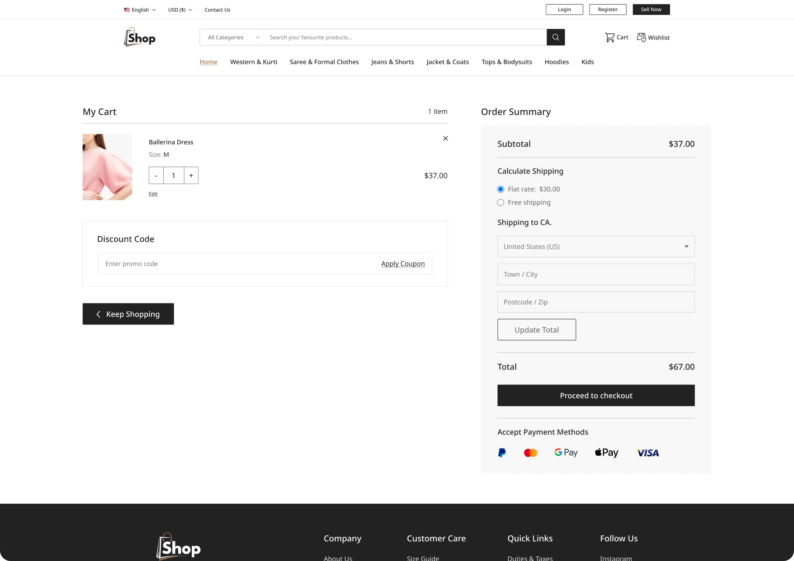794x561 pixels.
Task: Open the Hoodies menu item
Action: tap(556, 62)
